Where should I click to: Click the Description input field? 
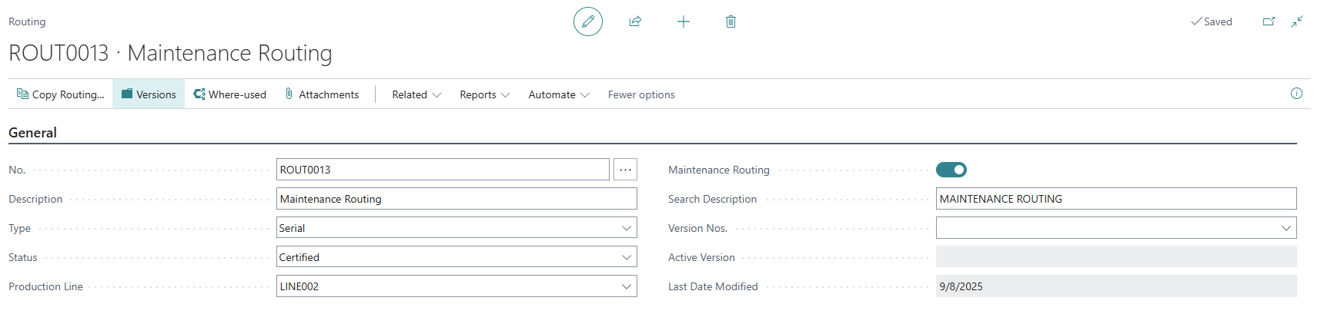(x=456, y=199)
